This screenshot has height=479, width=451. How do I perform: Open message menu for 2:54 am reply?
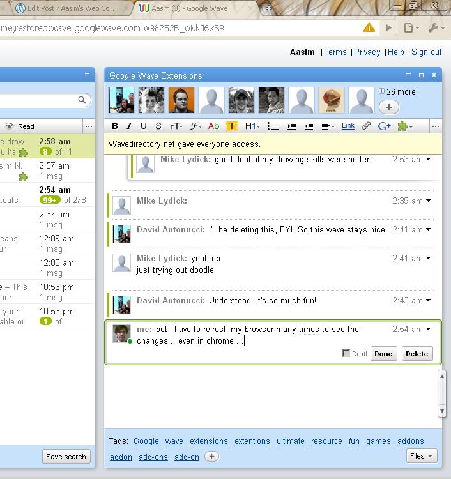pyautogui.click(x=429, y=329)
